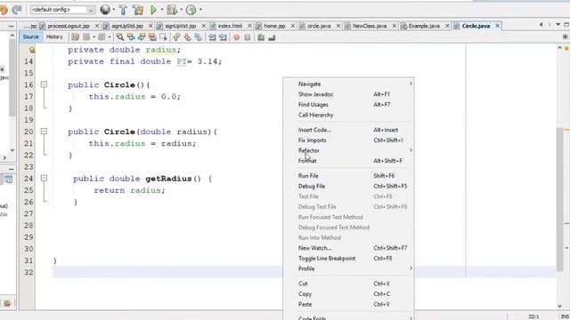
Task: Click the Profile Project clock icon
Action: (191, 10)
